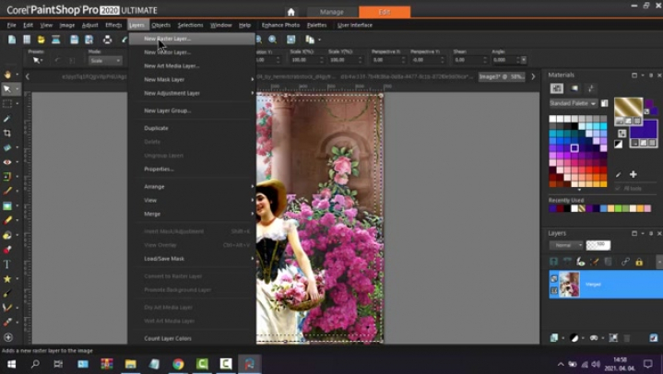Click the Link layers chain icon in the Layers panel

point(625,262)
